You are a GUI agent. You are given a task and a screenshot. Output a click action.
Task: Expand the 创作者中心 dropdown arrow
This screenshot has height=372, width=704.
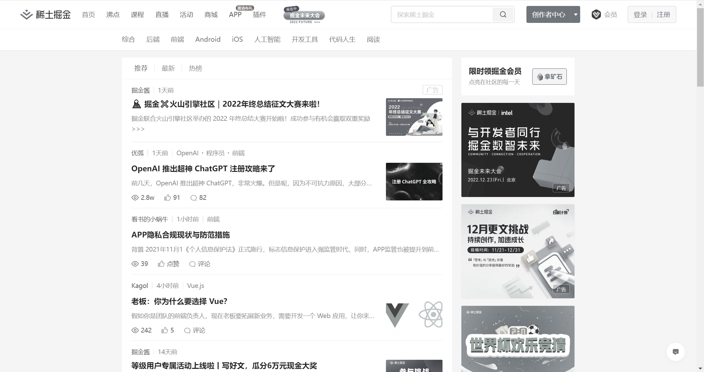click(x=575, y=15)
